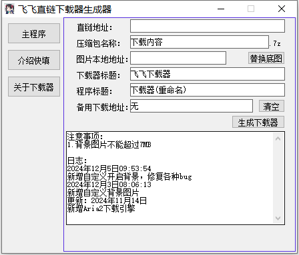Open the 关于下载器 tab
Viewport: 299px width, 255px height.
[x=34, y=87]
